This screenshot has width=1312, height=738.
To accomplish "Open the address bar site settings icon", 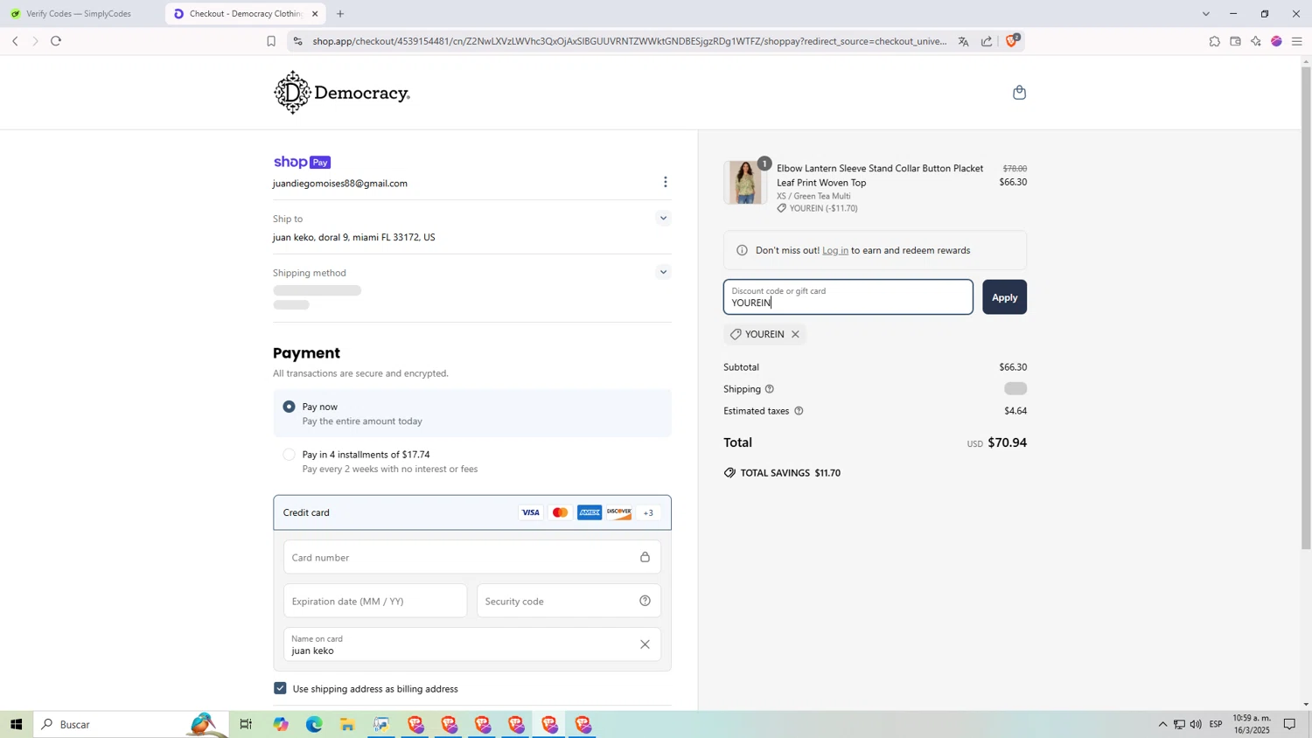I will click(297, 41).
